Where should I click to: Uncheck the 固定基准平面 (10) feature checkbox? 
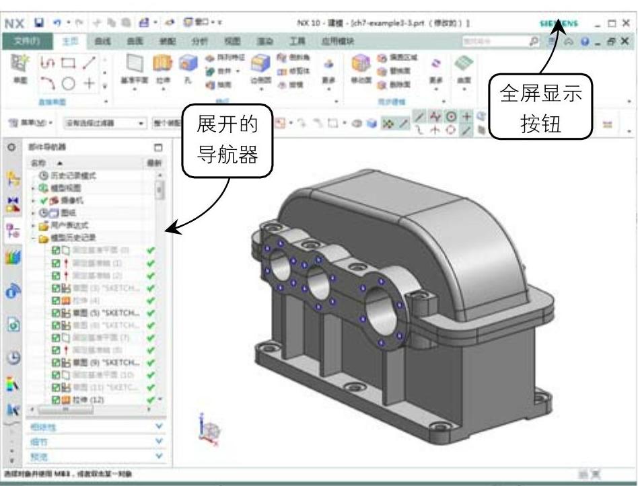pos(56,374)
